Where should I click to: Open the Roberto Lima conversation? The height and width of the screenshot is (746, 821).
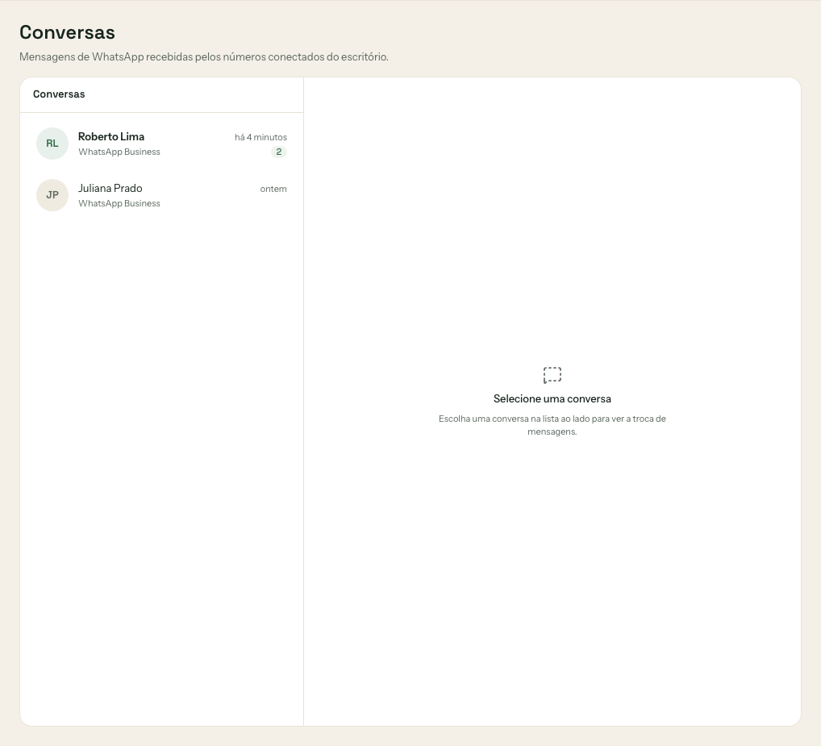161,144
